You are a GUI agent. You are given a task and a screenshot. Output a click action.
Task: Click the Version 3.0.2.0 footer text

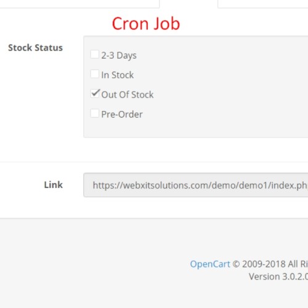coord(278,277)
